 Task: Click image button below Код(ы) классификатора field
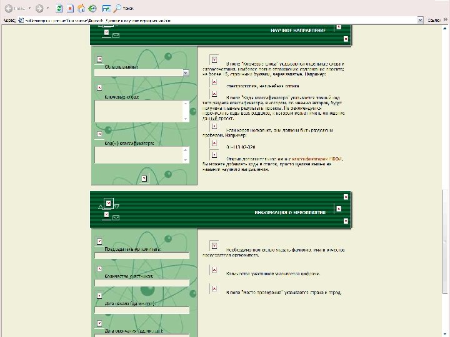pyautogui.click(x=144, y=178)
